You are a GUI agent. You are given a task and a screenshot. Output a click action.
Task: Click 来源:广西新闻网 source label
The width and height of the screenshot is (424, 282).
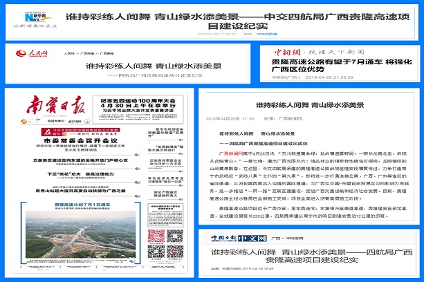(283, 119)
